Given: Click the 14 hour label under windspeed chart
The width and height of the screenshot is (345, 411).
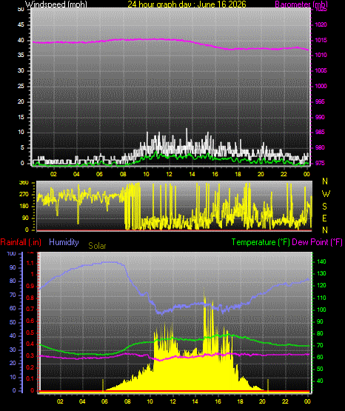Looking at the screenshot, I should pyautogui.click(x=192, y=174).
